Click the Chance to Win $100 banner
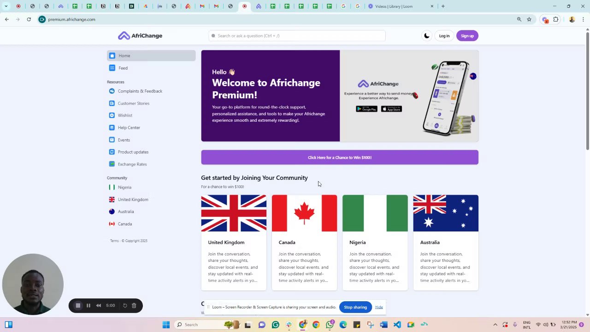The height and width of the screenshot is (332, 590). 340,157
